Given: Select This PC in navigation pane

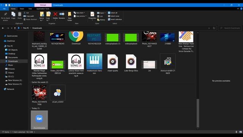Looking at the screenshot, I should 10,46.
